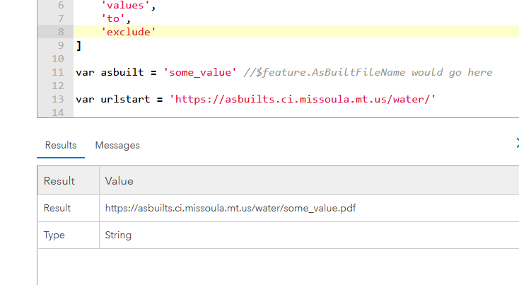Click the missoula water URL string in code
This screenshot has height=285, width=519.
point(303,99)
